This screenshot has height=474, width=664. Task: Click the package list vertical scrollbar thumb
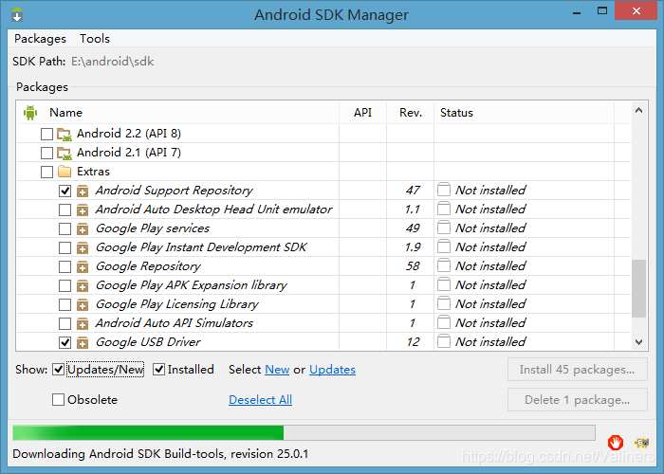click(x=638, y=288)
